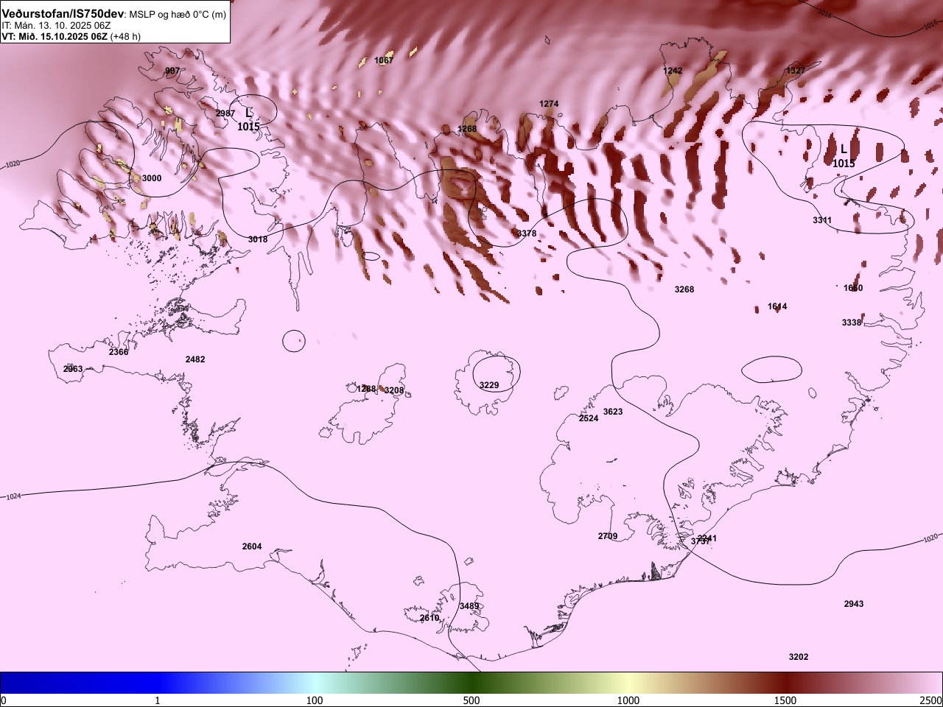The height and width of the screenshot is (707, 943).
Task: Select the 'IT: Mán. 13. 10. 2025 06Z' line
Action: 57,25
